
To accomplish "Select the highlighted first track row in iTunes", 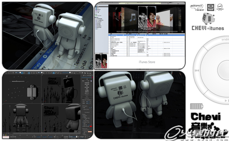I will (147, 35).
